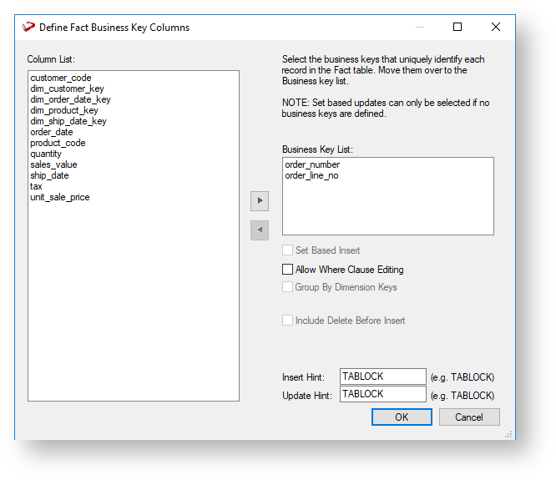Image resolution: width=556 pixels, height=480 pixels.
Task: Minimize the dialog window
Action: pyautogui.click(x=419, y=28)
